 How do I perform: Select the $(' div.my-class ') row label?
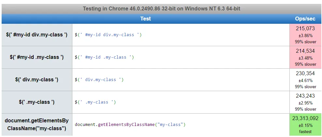click(x=37, y=79)
